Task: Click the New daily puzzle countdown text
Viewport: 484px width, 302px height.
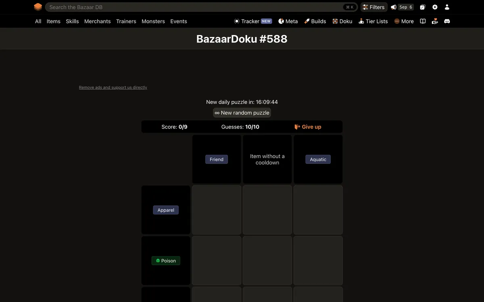Action: click(242, 102)
